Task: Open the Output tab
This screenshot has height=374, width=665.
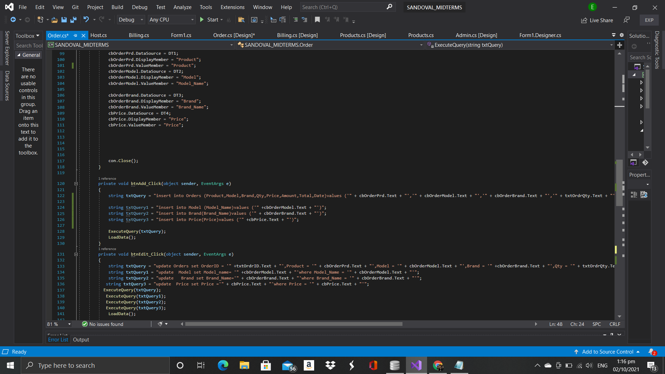Action: tap(81, 340)
